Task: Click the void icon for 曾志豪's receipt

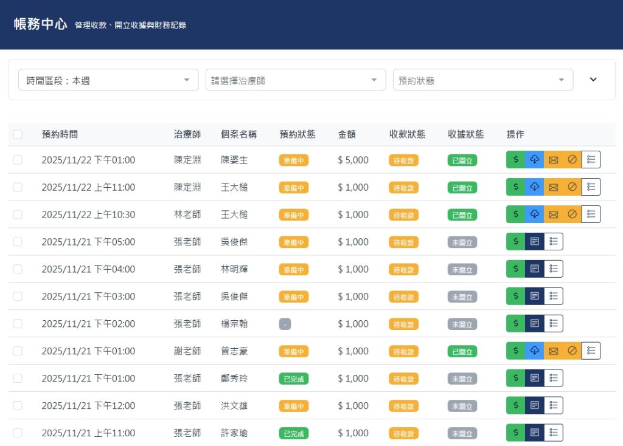Action: pyautogui.click(x=572, y=351)
